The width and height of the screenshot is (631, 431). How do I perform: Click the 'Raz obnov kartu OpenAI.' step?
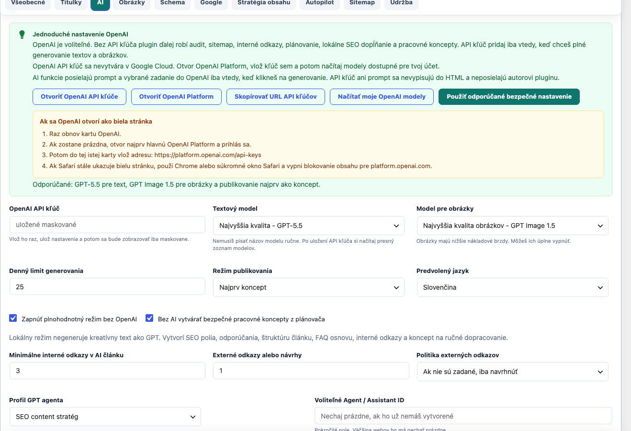click(x=85, y=134)
